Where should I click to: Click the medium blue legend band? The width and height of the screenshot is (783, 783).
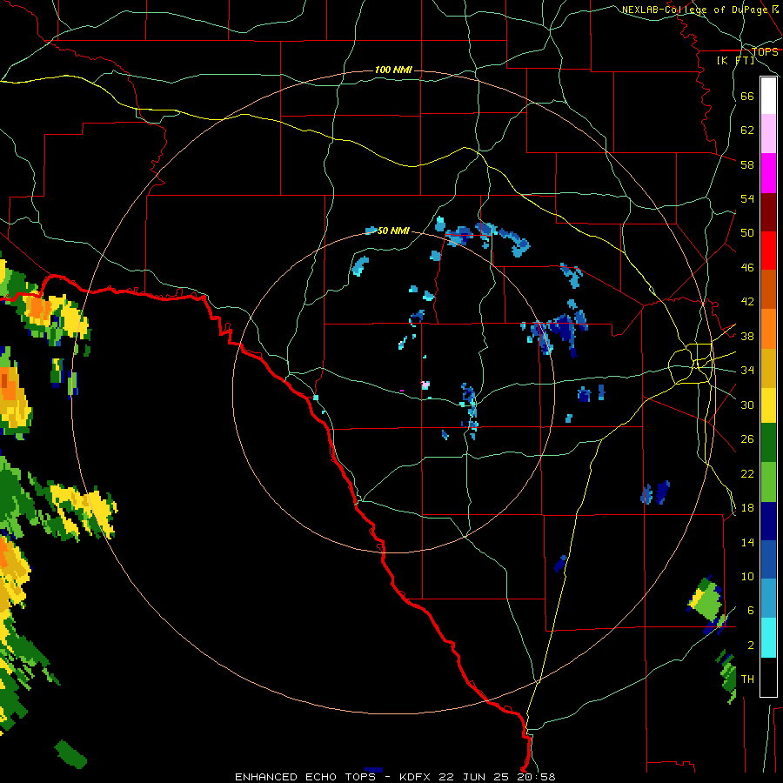pos(768,559)
